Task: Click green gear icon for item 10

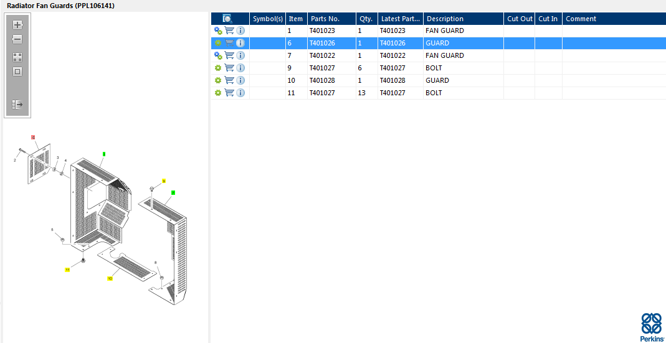Action: [x=218, y=80]
